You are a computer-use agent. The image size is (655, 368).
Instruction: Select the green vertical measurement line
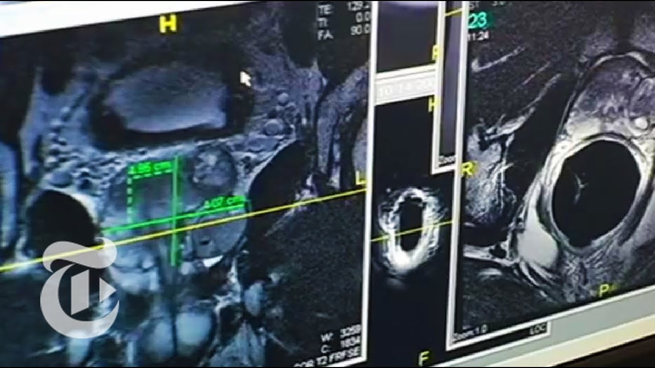(176, 211)
